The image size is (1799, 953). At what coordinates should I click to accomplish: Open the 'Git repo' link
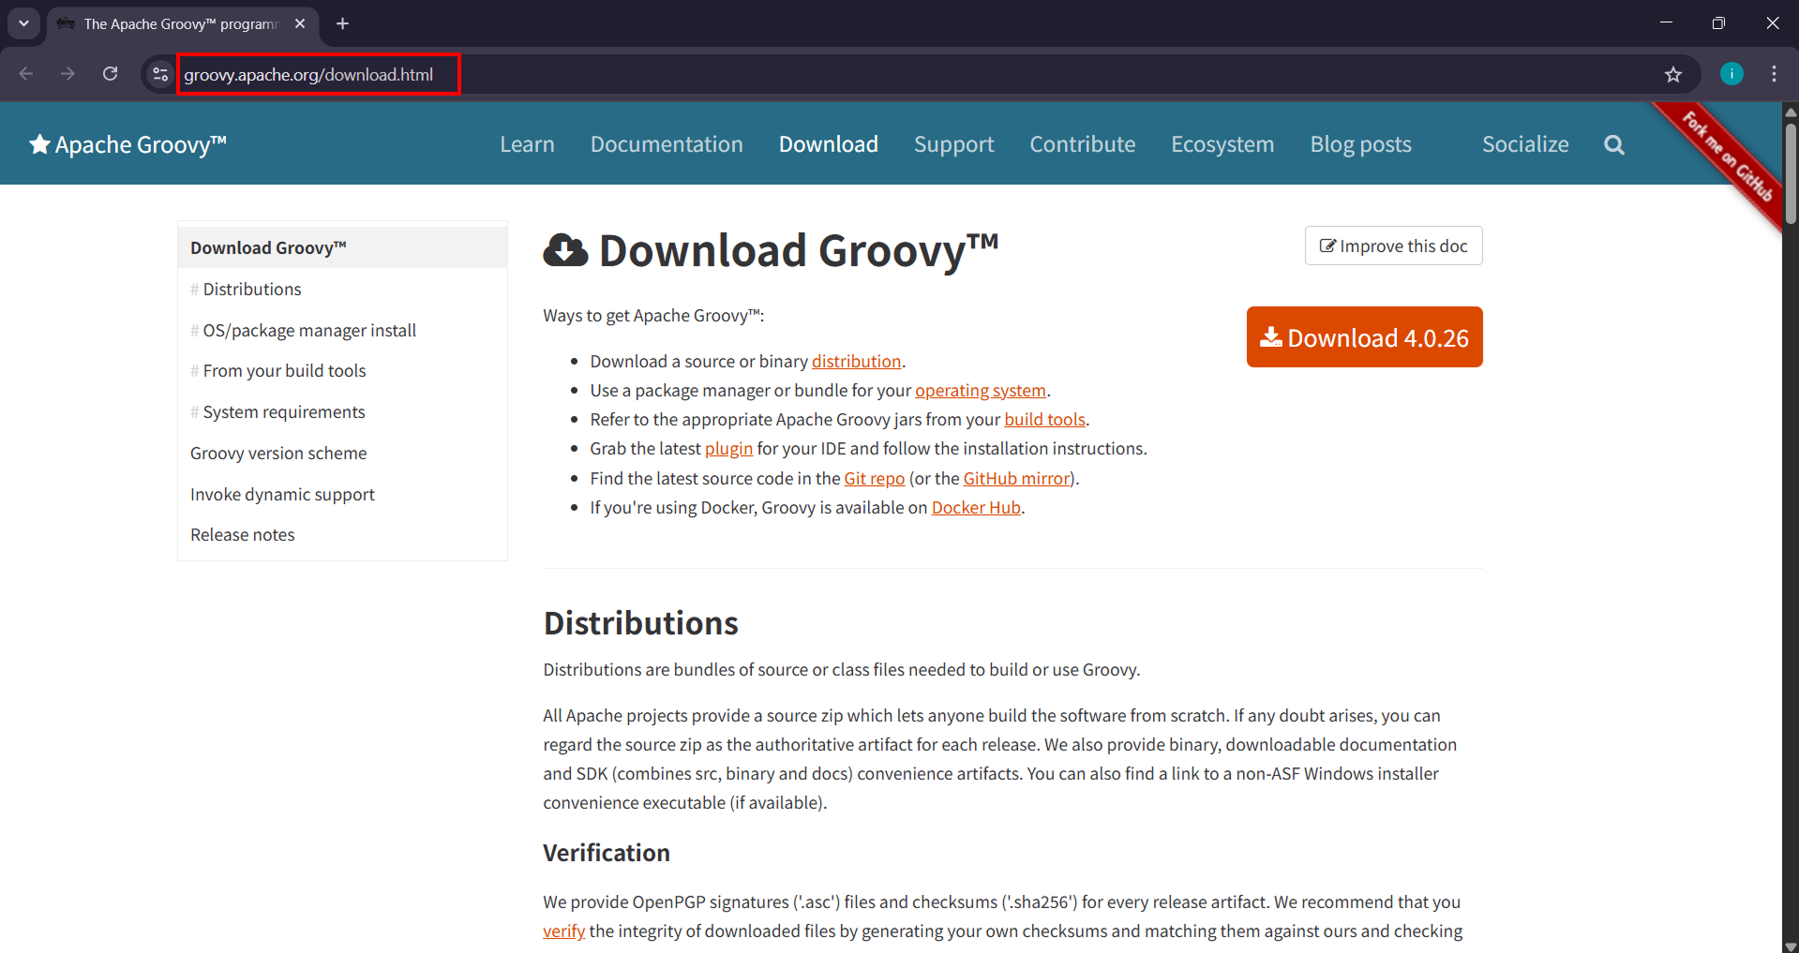click(875, 479)
